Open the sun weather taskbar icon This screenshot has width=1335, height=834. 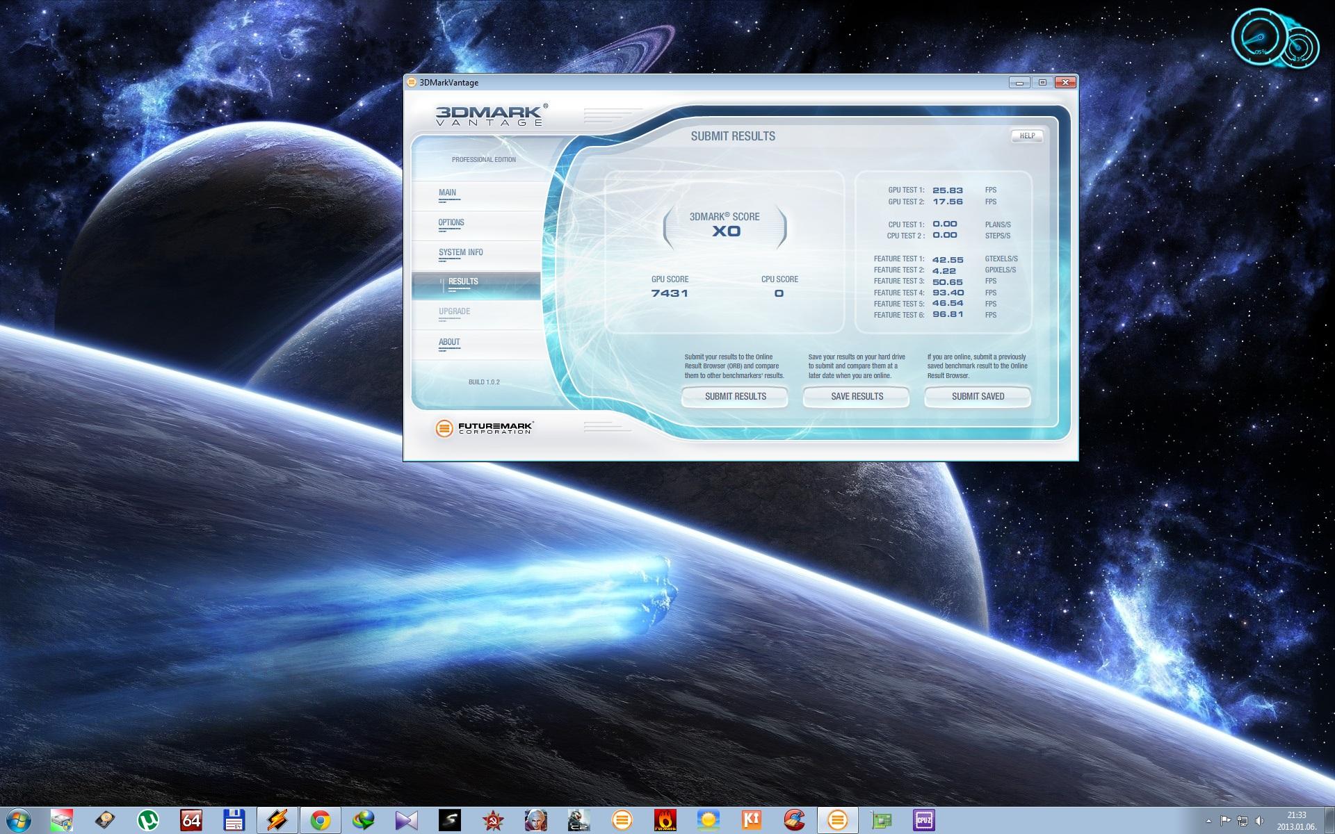pos(709,821)
